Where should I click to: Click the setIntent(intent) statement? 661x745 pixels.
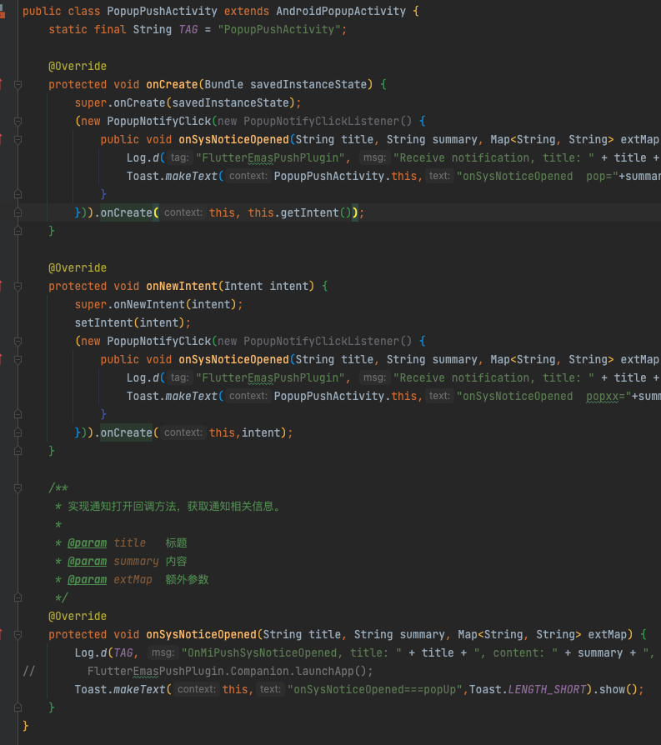coord(129,323)
